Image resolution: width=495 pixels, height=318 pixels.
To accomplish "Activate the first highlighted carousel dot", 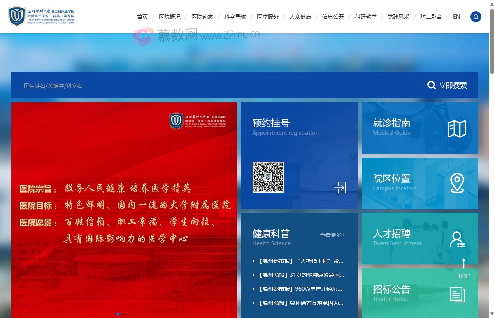I will [x=118, y=315].
